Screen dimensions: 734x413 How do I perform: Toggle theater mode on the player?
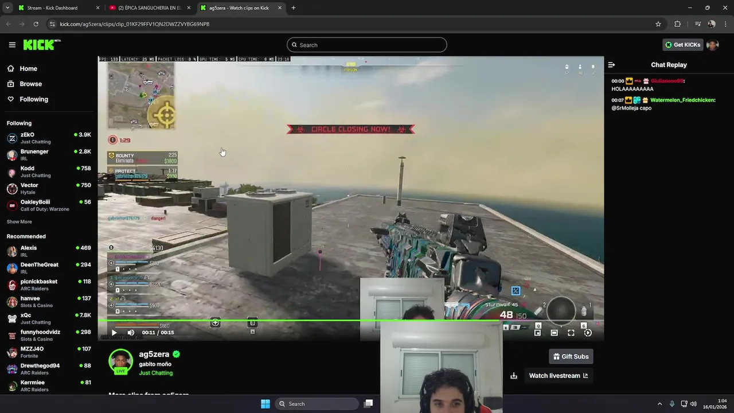point(554,333)
